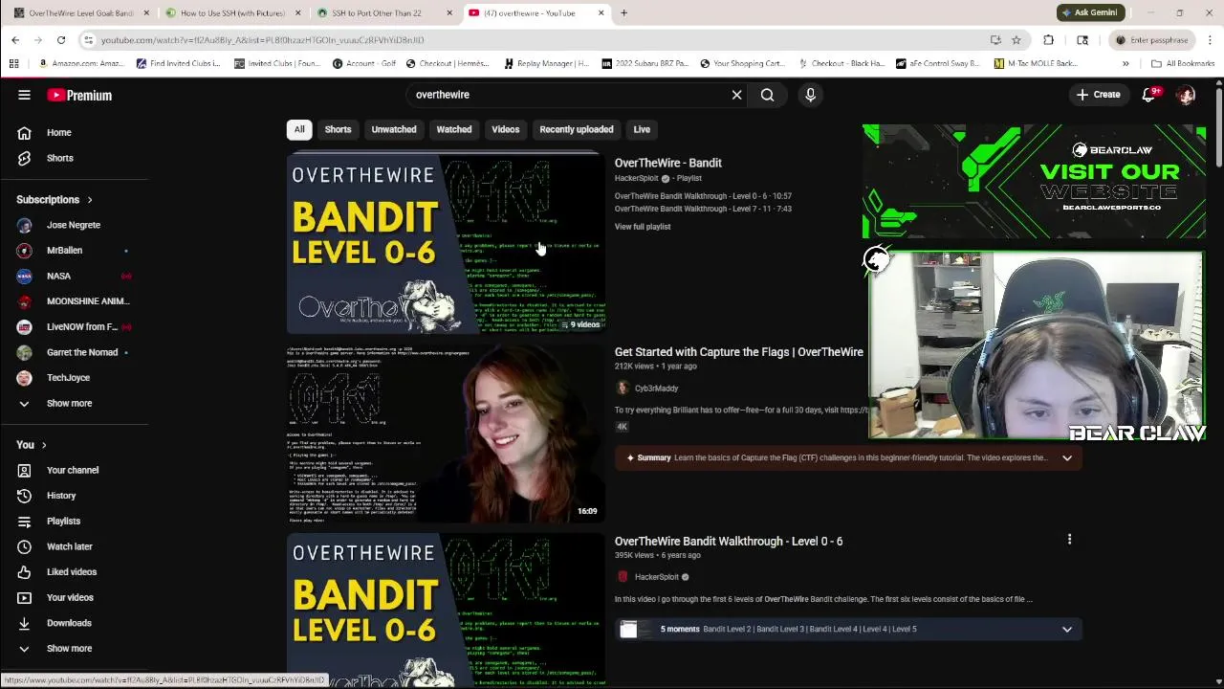The image size is (1224, 689).
Task: Click the address bar URL
Action: coord(263,40)
